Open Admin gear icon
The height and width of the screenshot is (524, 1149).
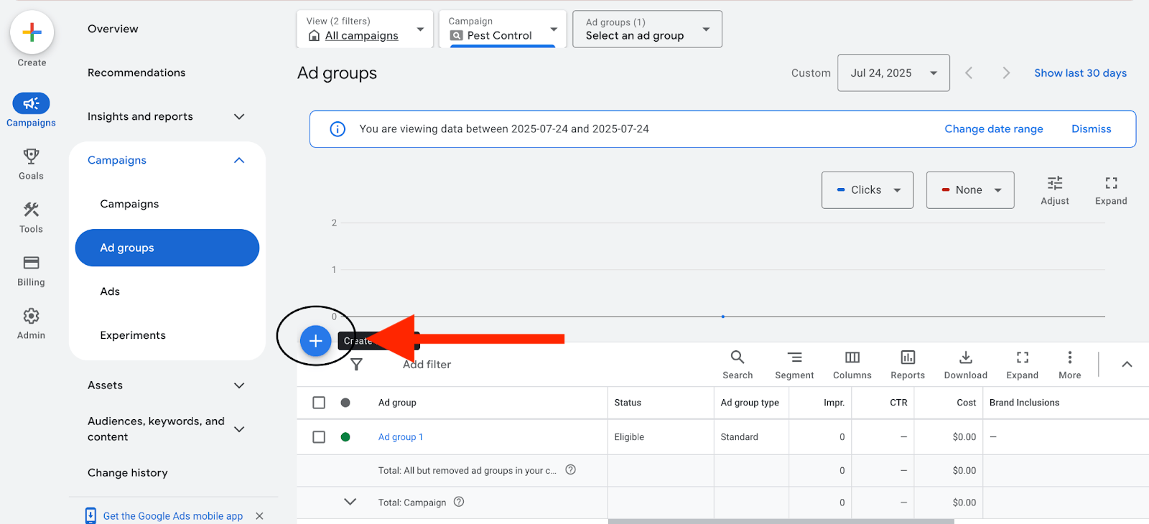tap(31, 316)
